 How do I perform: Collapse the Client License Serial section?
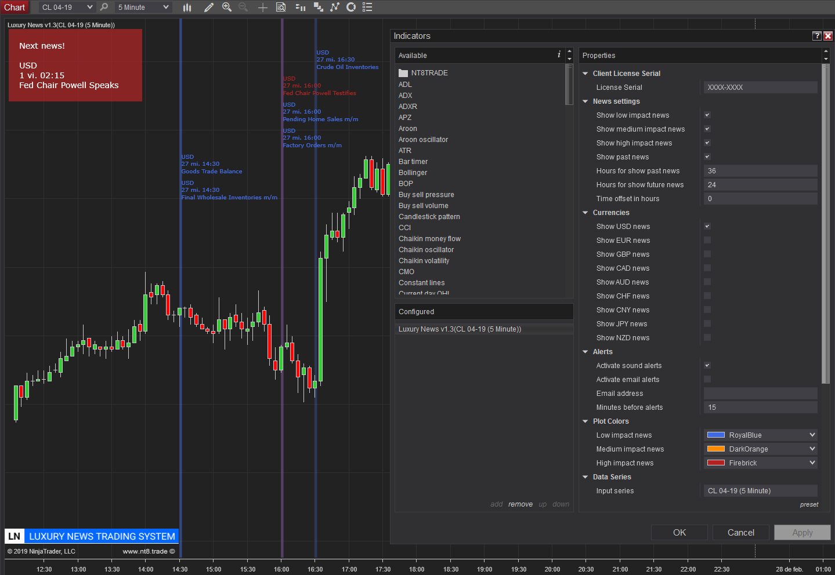585,74
